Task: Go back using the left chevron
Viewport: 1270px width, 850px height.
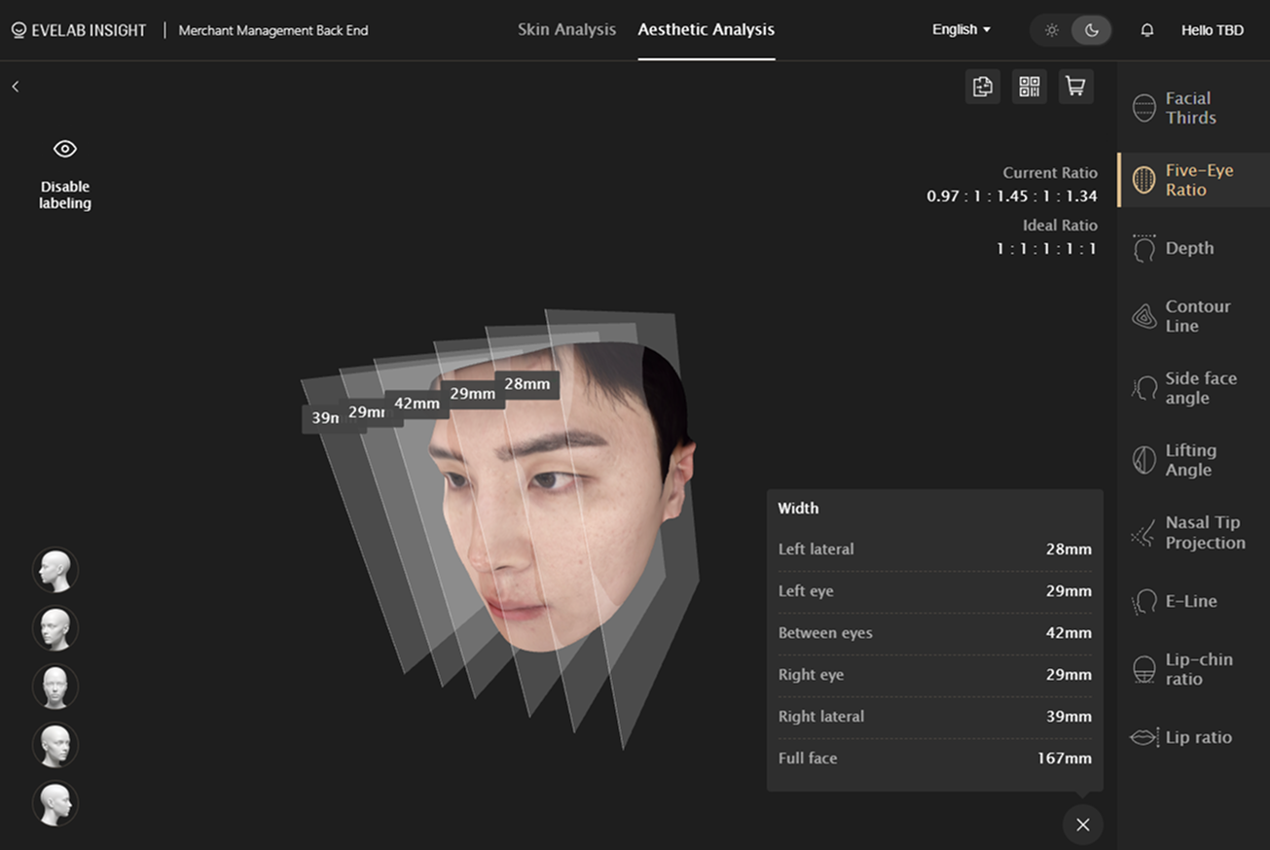Action: [16, 87]
